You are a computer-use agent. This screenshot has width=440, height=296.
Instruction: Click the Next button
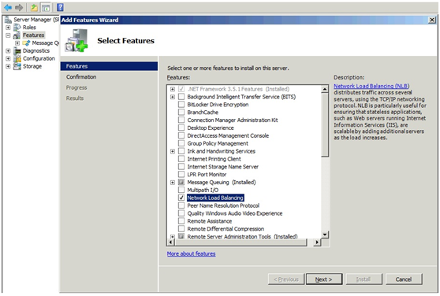324,279
